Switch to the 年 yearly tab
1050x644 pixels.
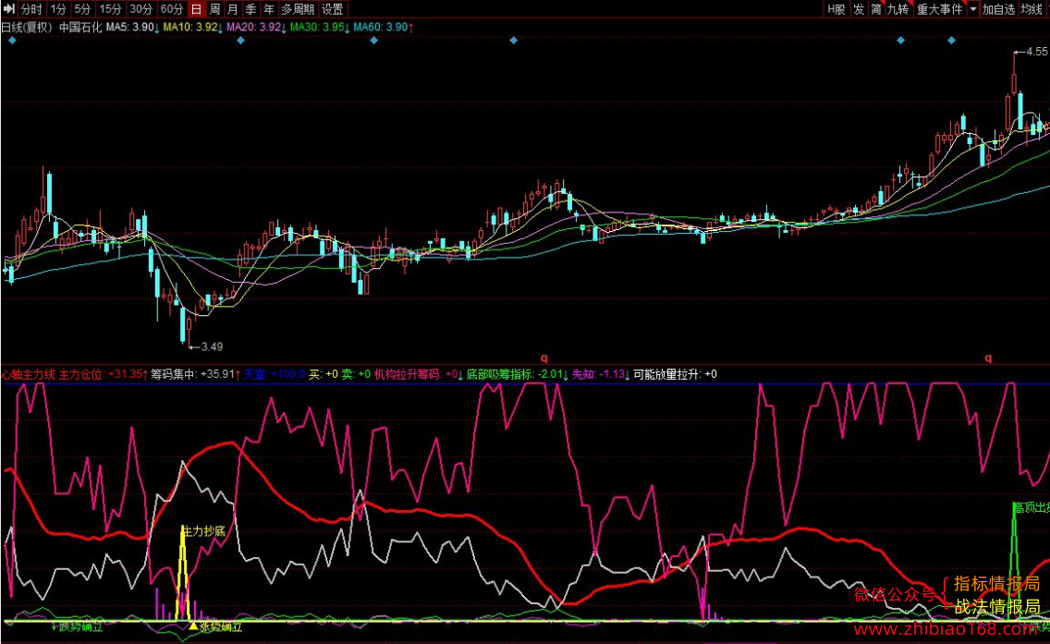tap(269, 8)
